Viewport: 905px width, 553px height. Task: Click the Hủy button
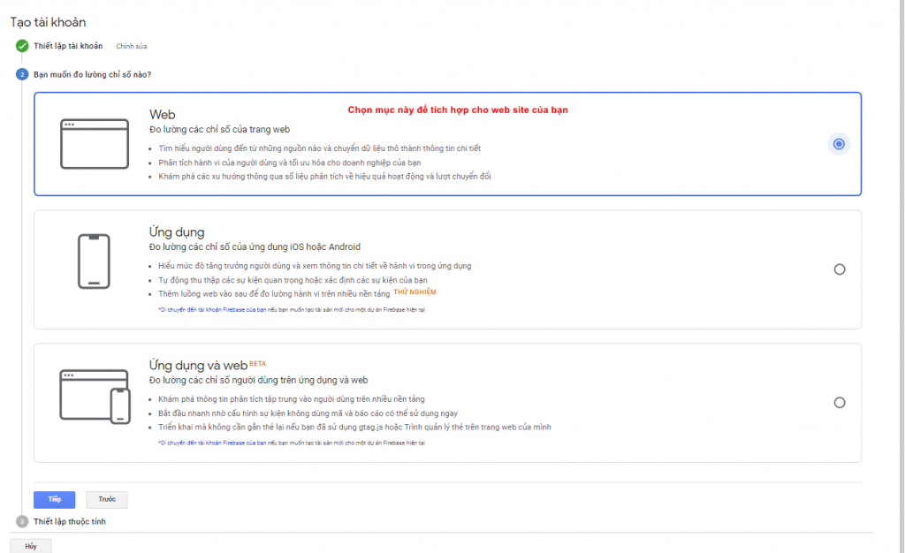coord(31,546)
